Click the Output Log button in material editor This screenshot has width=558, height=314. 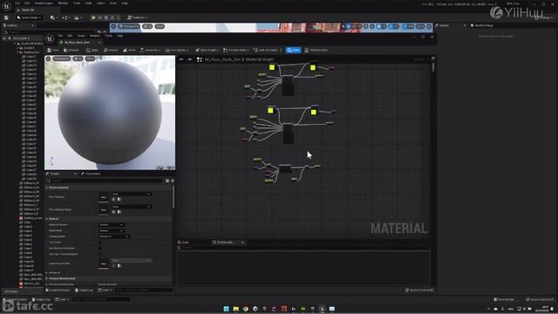pyautogui.click(x=84, y=290)
